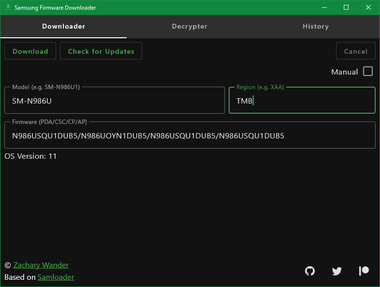
Task: Open the Twitter icon link
Action: [337, 271]
